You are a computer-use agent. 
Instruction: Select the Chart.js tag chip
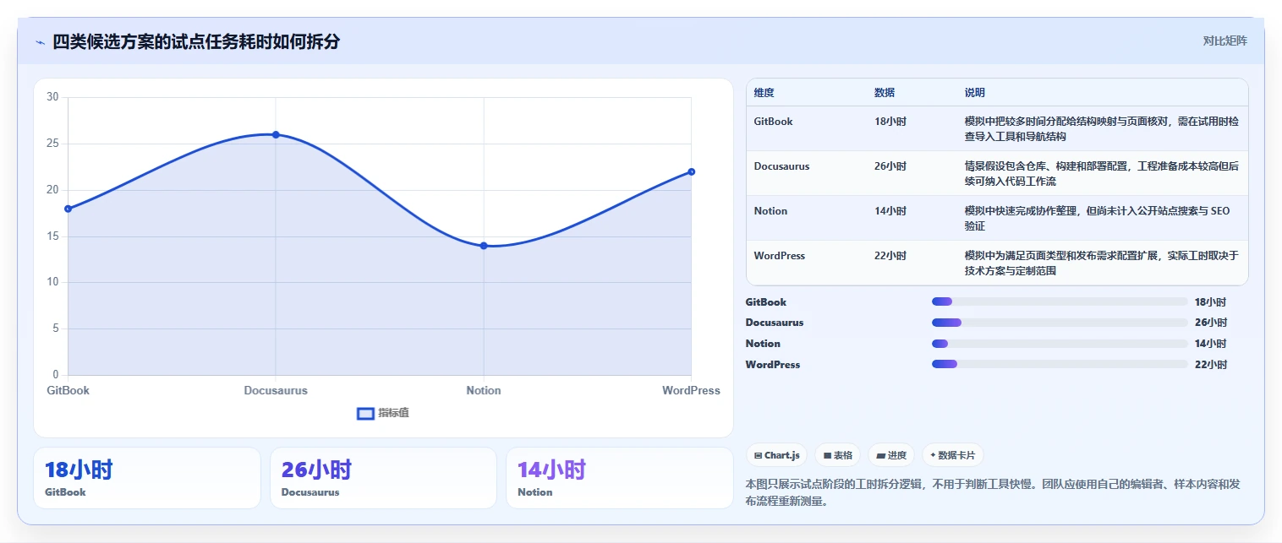[777, 455]
